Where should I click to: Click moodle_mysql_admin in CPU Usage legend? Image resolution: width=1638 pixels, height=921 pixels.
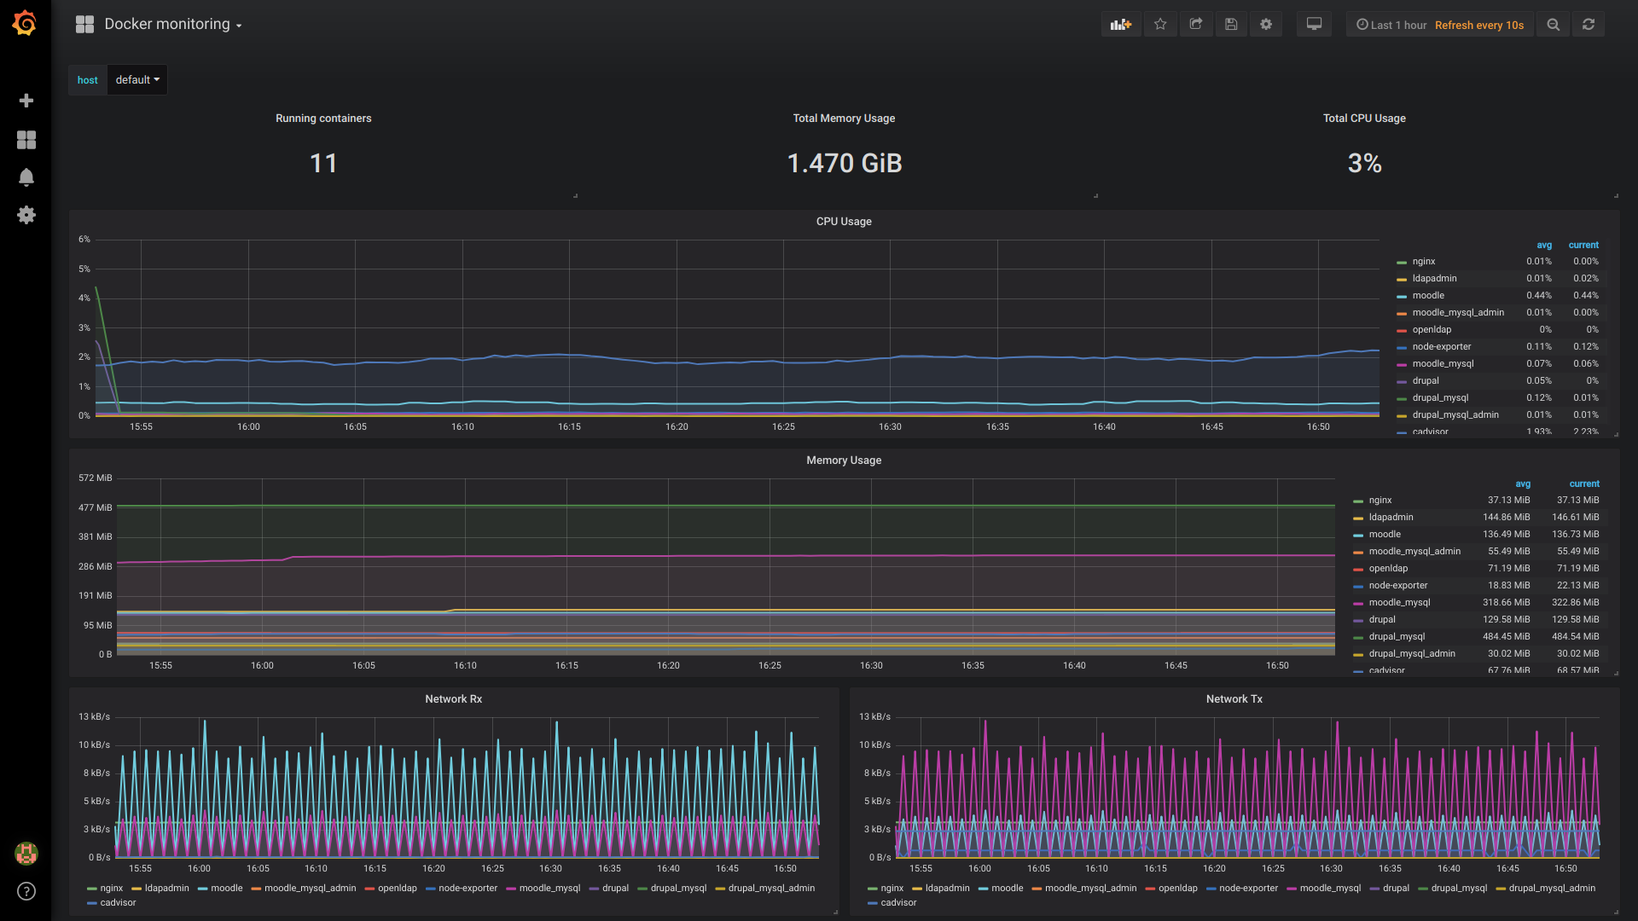(1458, 313)
